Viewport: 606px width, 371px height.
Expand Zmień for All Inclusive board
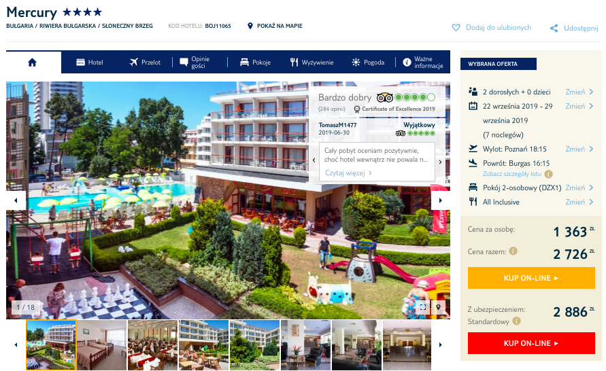[x=579, y=202]
